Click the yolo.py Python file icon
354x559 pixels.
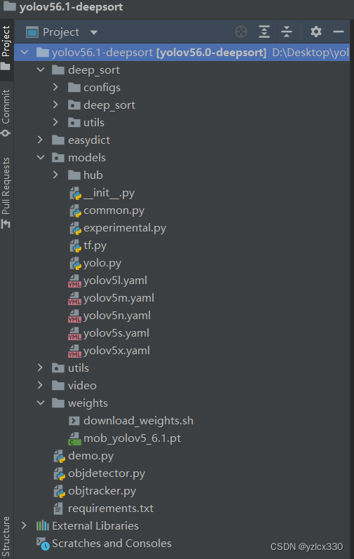coord(75,263)
